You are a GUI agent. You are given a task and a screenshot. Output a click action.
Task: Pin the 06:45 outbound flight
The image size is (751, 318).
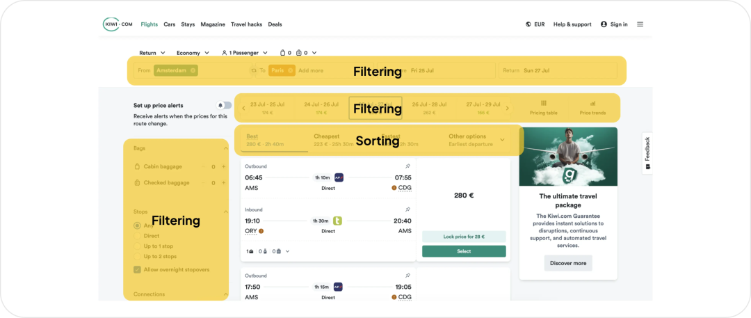[x=407, y=166]
